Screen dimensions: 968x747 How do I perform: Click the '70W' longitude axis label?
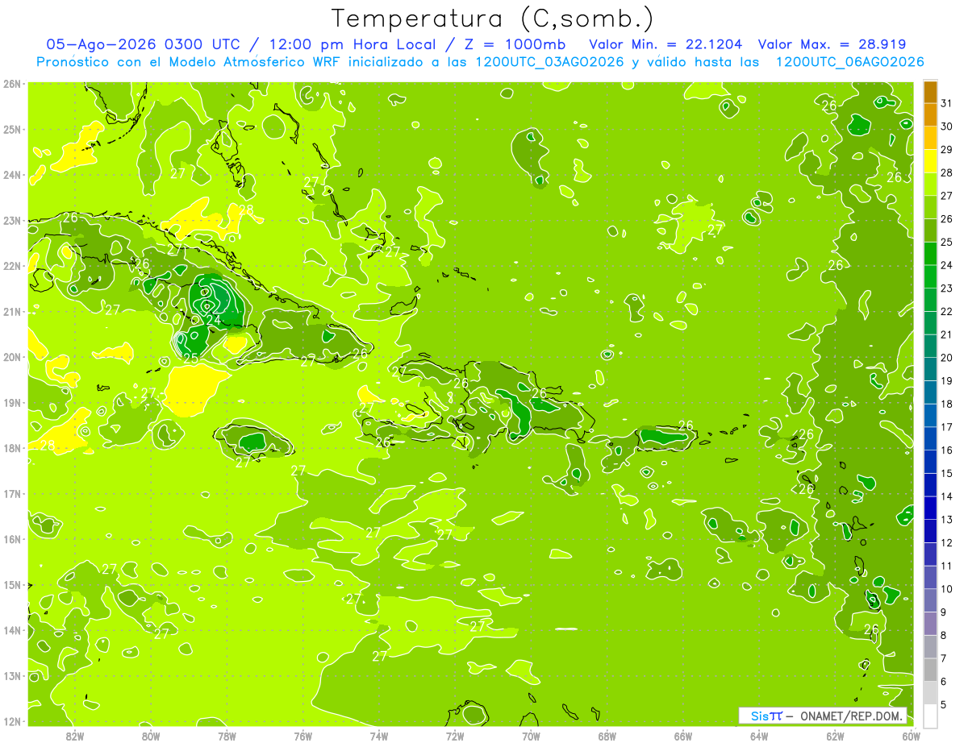pyautogui.click(x=531, y=735)
